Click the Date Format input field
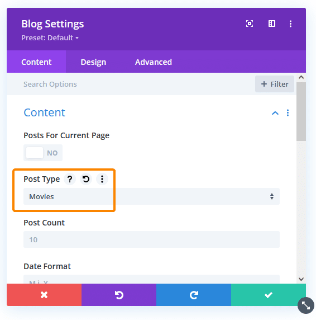 point(151,279)
